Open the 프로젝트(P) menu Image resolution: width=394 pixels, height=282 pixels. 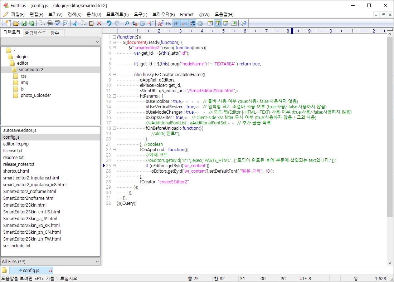117,15
